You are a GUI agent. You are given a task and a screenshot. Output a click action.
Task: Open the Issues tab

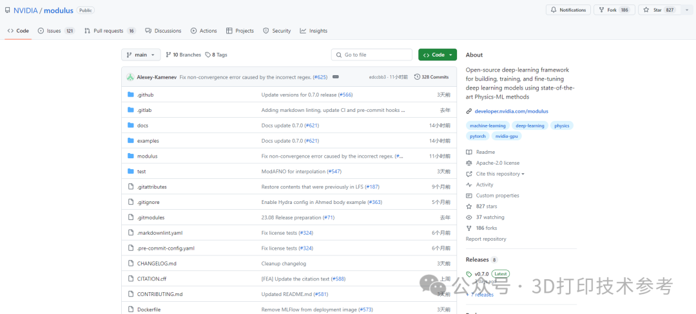click(56, 31)
